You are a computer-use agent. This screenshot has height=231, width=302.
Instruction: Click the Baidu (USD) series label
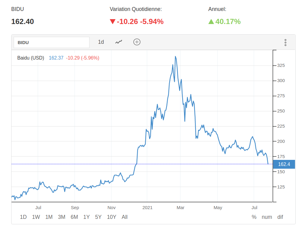tap(31, 58)
